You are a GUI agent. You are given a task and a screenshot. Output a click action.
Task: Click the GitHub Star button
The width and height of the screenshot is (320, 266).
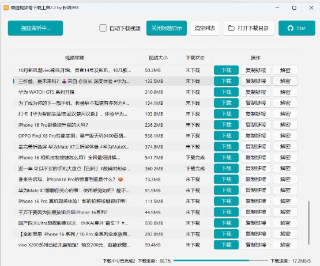296,28
